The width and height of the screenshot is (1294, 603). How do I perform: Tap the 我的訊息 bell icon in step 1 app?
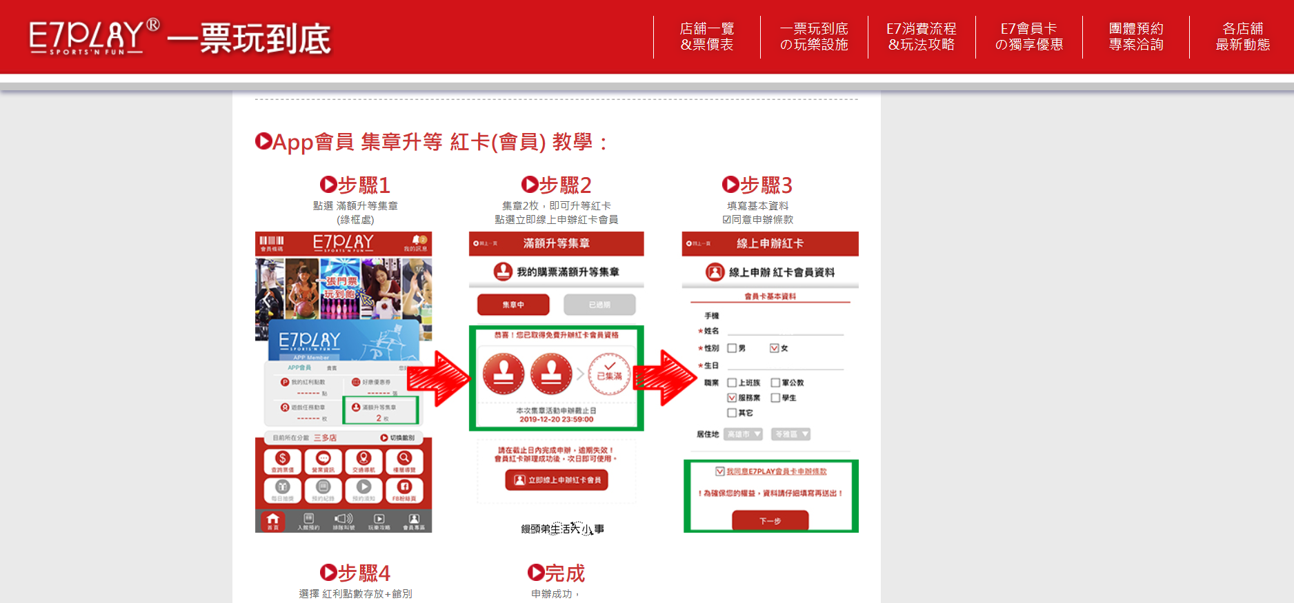[415, 243]
